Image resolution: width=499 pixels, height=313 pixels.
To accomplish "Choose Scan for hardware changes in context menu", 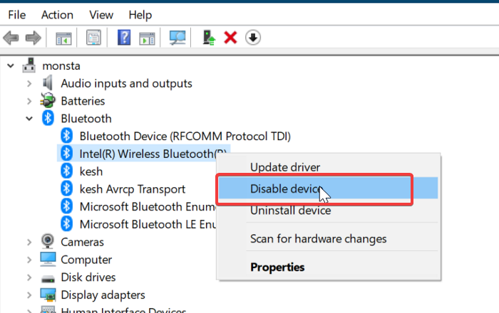I will coord(328,238).
